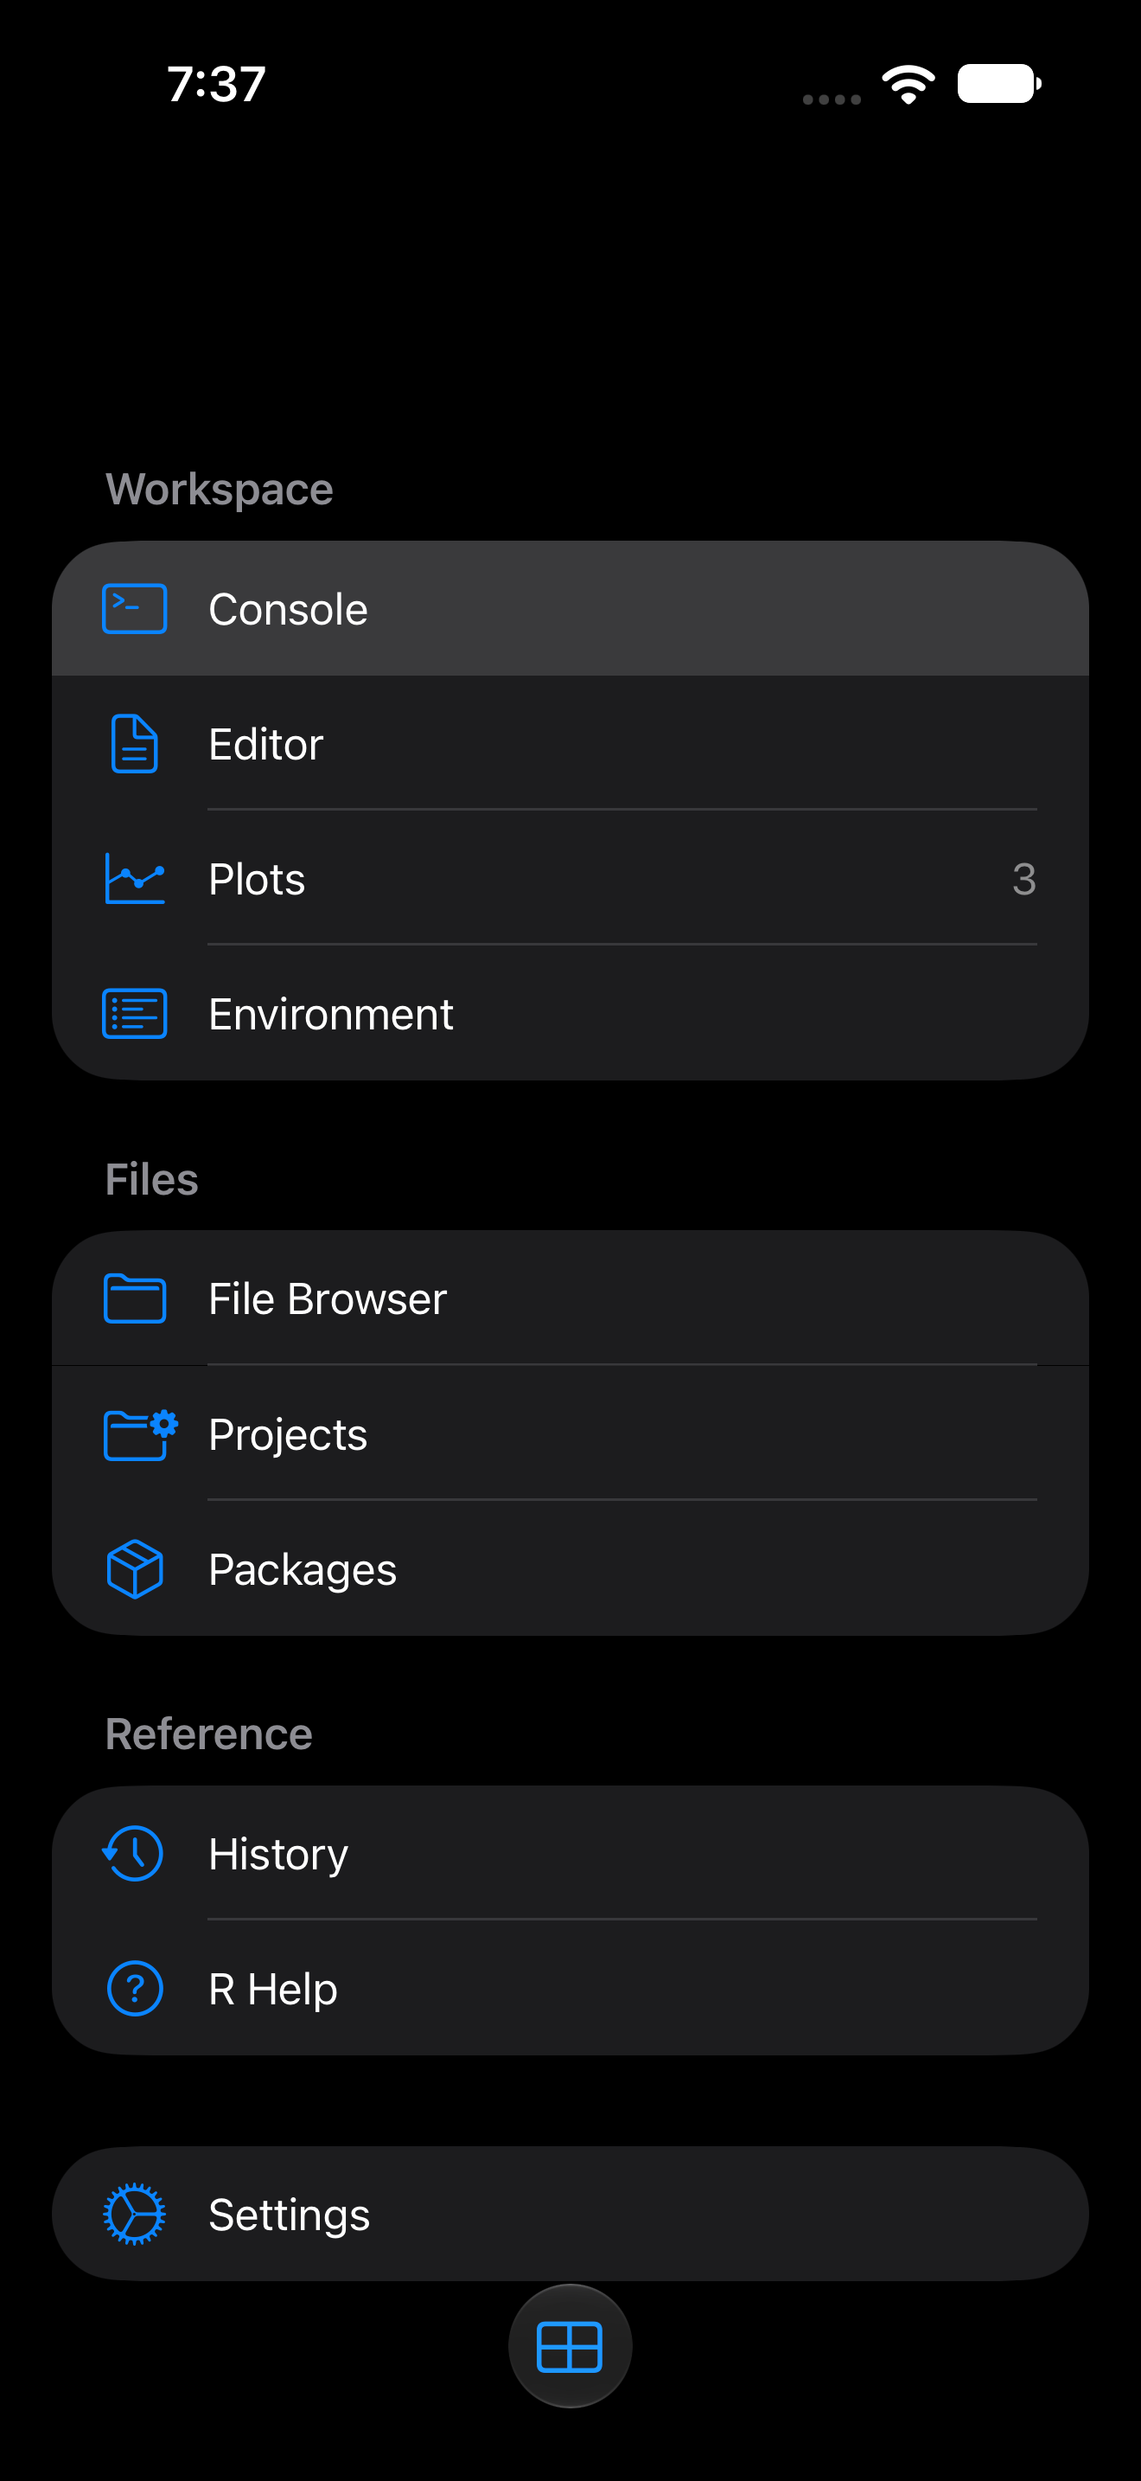
Task: Open the File Browser entry
Action: (570, 1298)
